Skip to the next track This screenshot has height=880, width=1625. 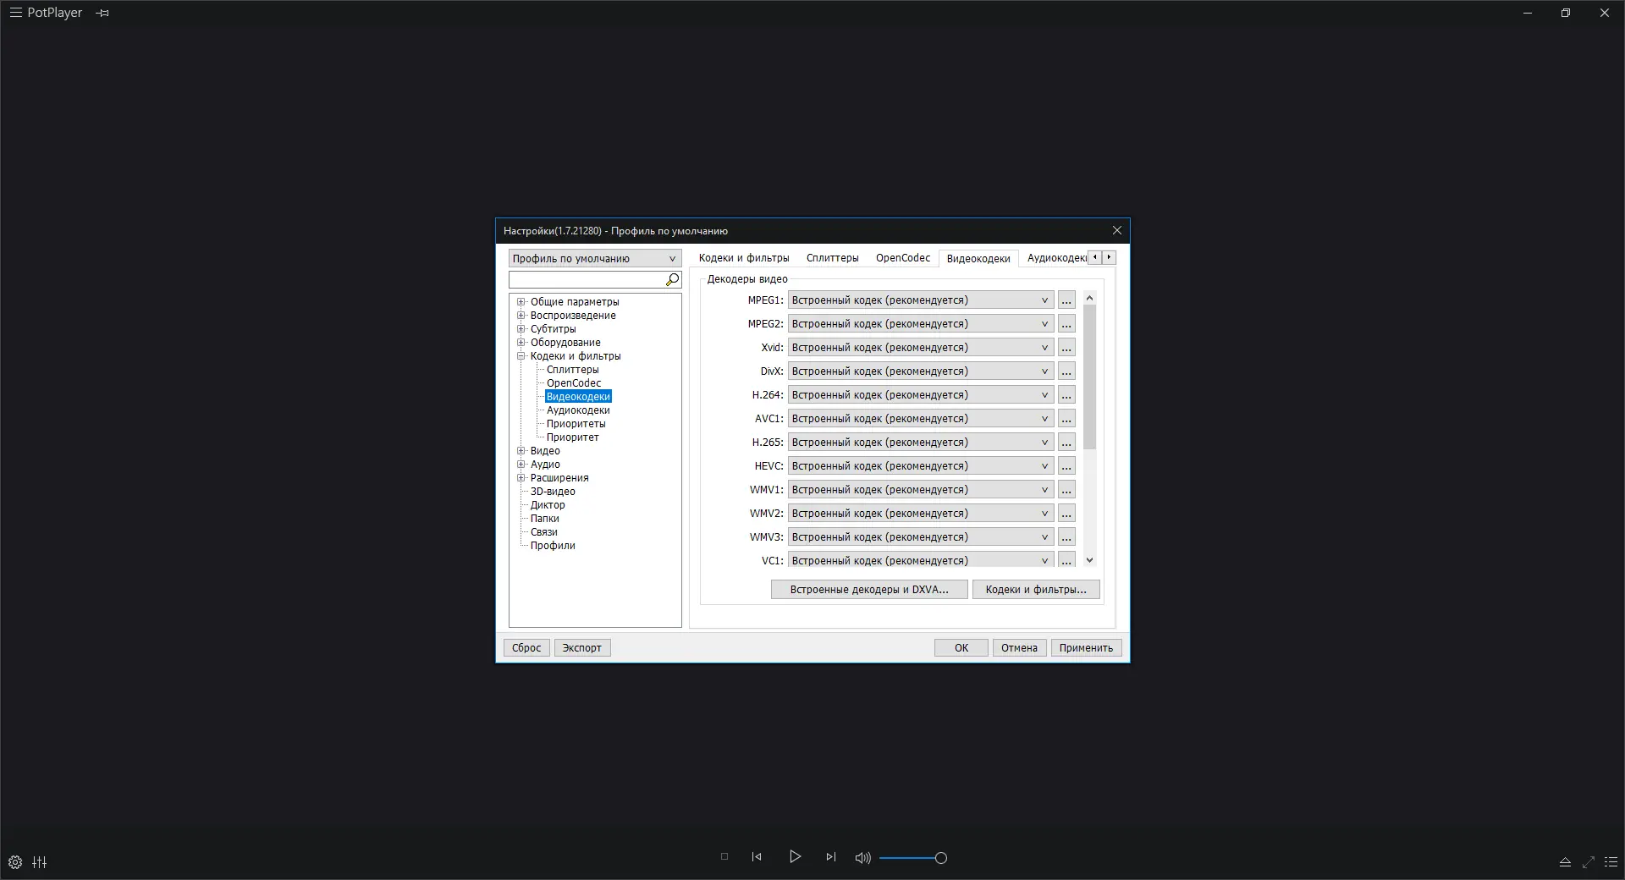pyautogui.click(x=830, y=856)
